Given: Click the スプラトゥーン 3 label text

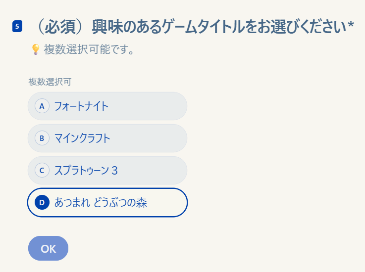Looking at the screenshot, I should point(86,170).
